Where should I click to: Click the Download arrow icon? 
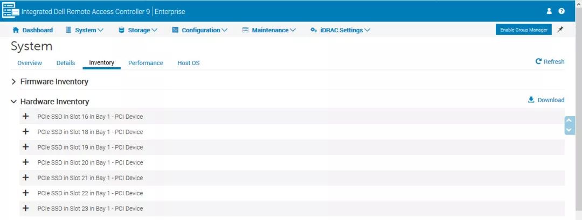[531, 100]
